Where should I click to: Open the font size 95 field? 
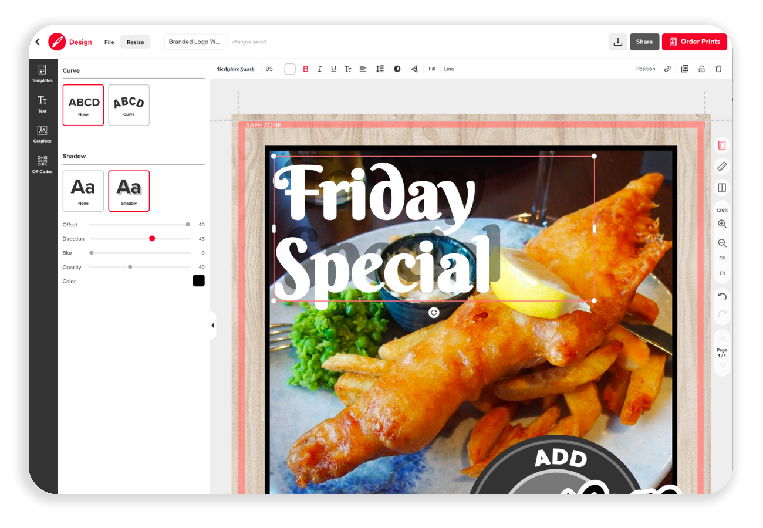pyautogui.click(x=269, y=69)
